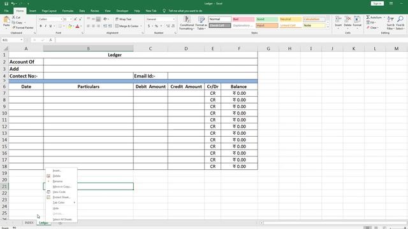Click the File backstage tab
Viewport: 408px width, 229px height.
pyautogui.click(x=6, y=11)
